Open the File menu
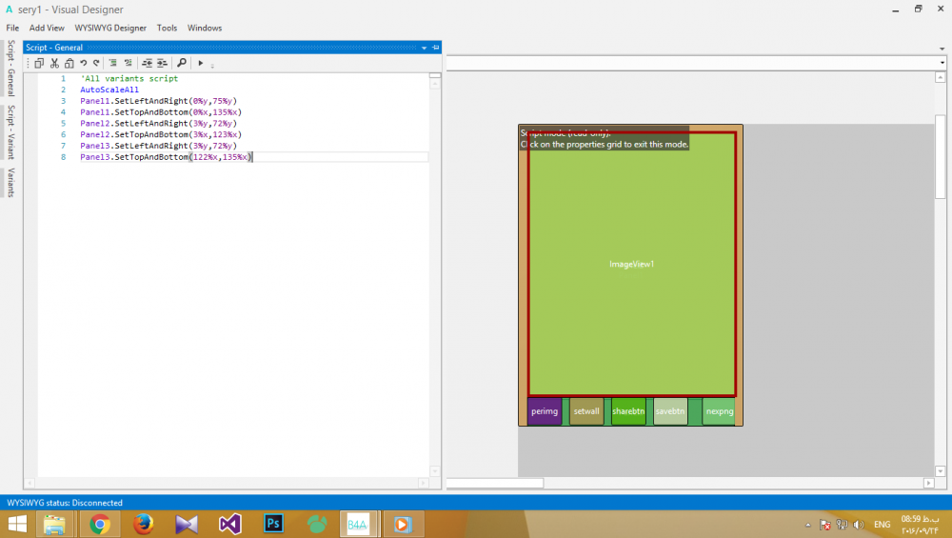 pos(12,28)
